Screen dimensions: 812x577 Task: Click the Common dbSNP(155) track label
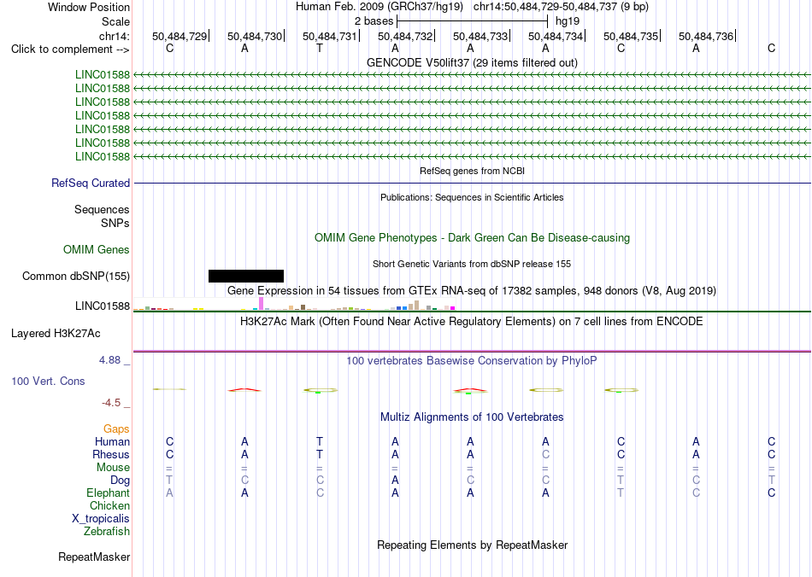(x=75, y=276)
